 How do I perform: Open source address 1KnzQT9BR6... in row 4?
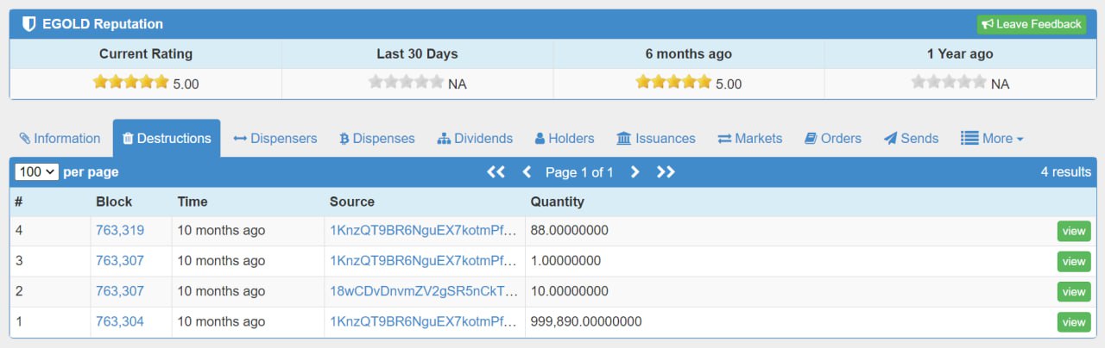pyautogui.click(x=423, y=230)
